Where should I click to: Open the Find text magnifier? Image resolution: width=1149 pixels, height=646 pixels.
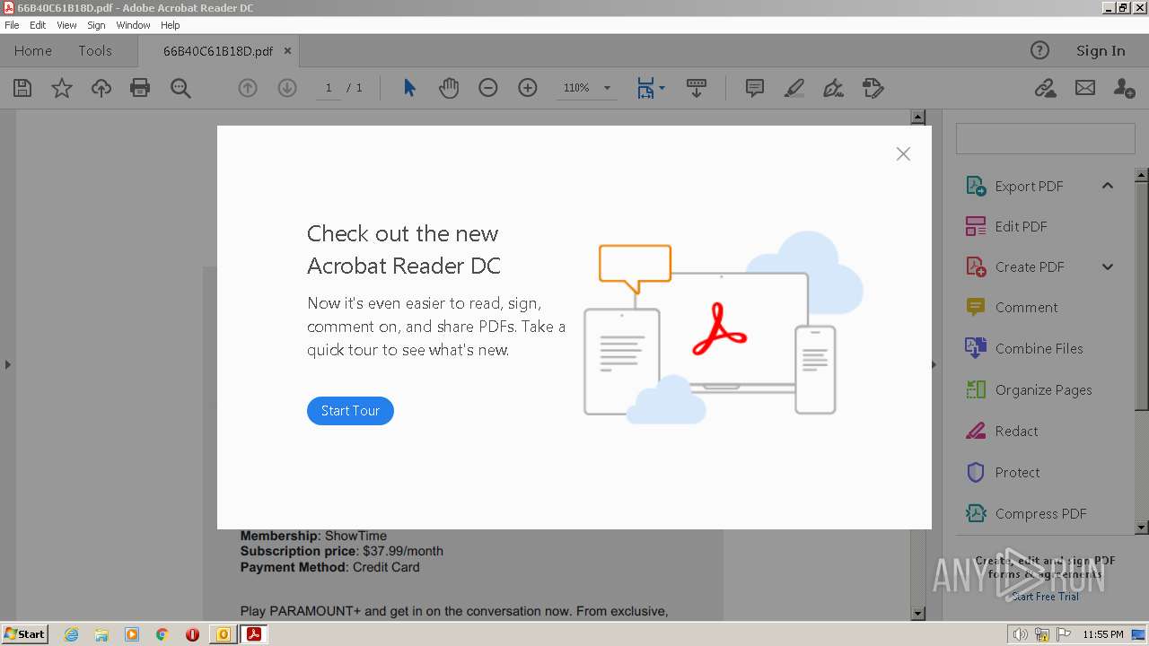coord(180,88)
